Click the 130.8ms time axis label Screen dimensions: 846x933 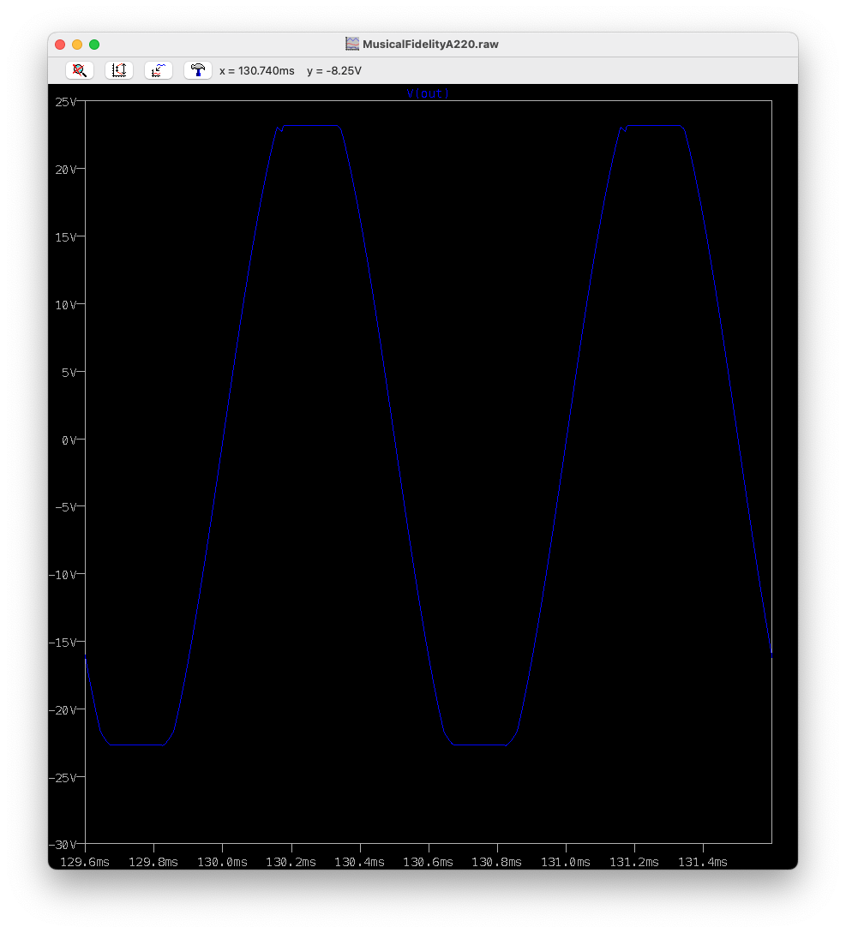tap(497, 862)
